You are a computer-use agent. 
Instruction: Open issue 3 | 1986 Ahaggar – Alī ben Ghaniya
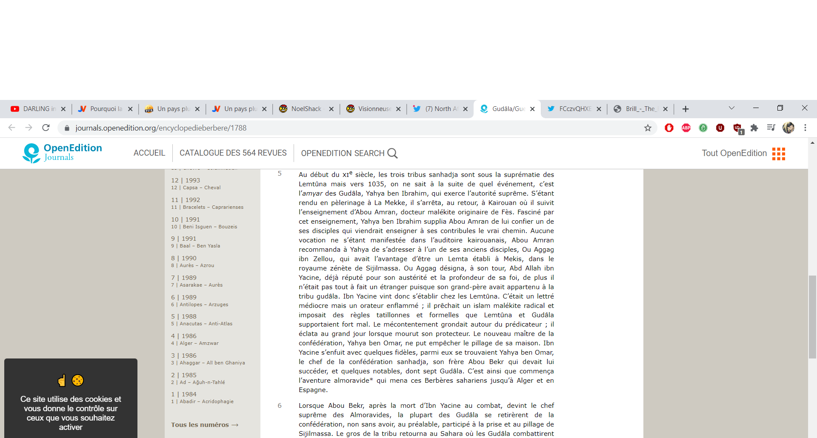click(x=208, y=359)
